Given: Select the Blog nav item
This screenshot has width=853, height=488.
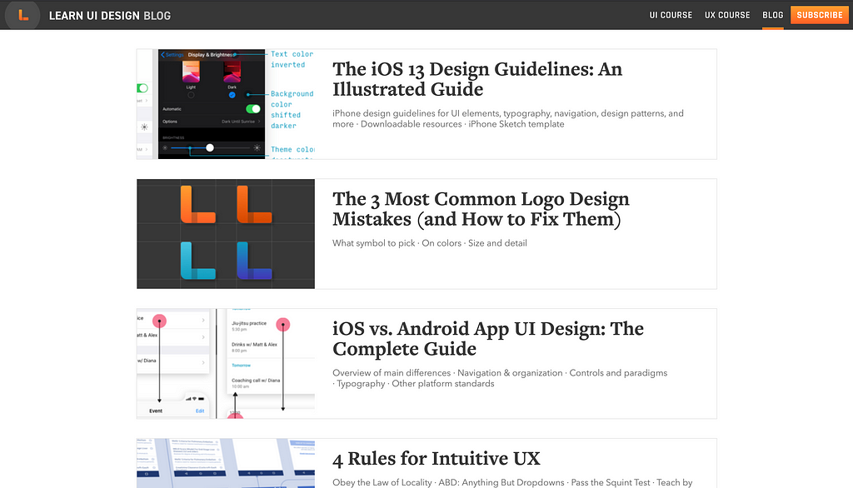Looking at the screenshot, I should (772, 15).
